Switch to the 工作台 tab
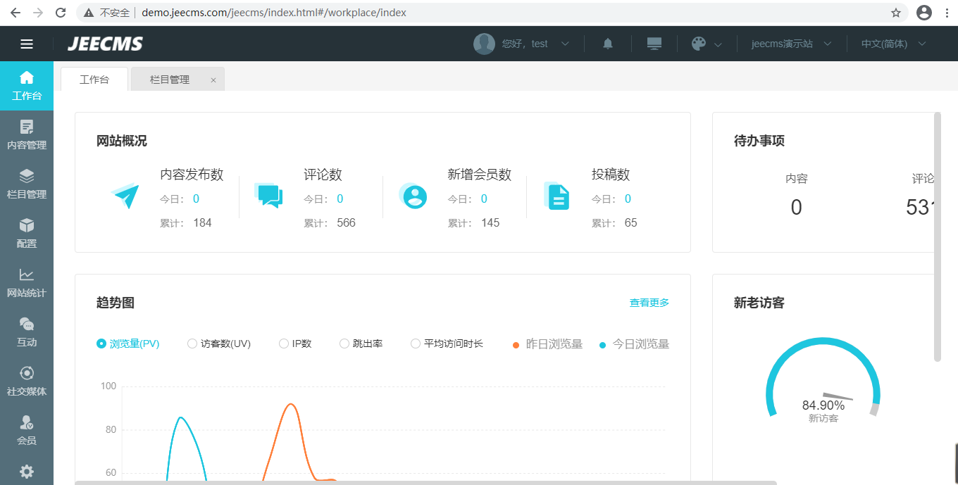 [x=94, y=80]
